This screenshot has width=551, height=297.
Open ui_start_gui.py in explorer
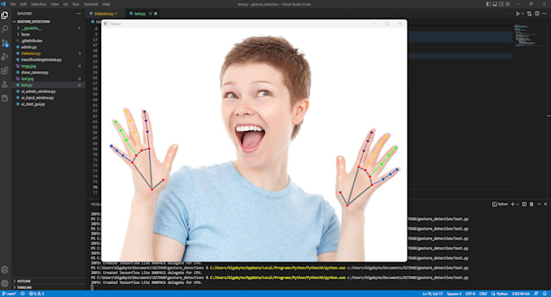point(49,104)
